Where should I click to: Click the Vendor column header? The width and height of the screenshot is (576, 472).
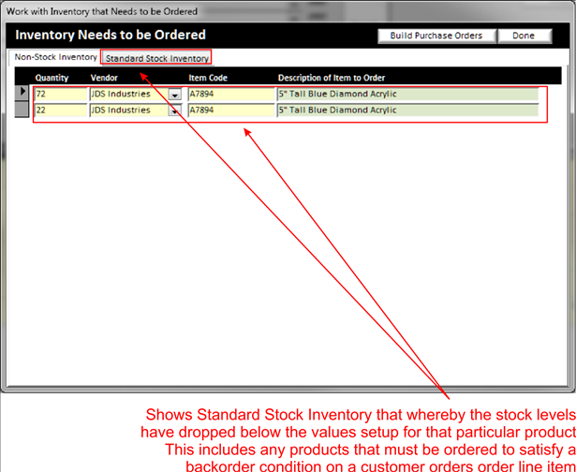104,78
